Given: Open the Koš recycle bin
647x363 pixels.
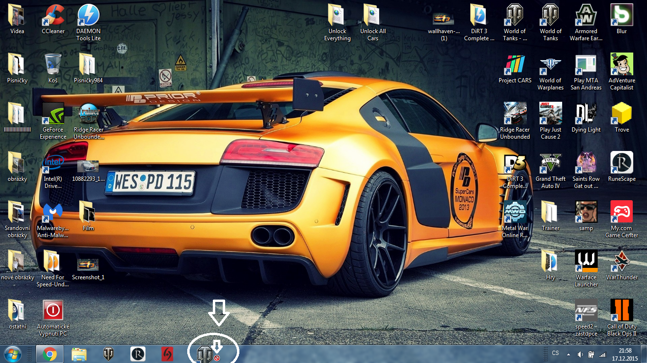Looking at the screenshot, I should (x=53, y=65).
